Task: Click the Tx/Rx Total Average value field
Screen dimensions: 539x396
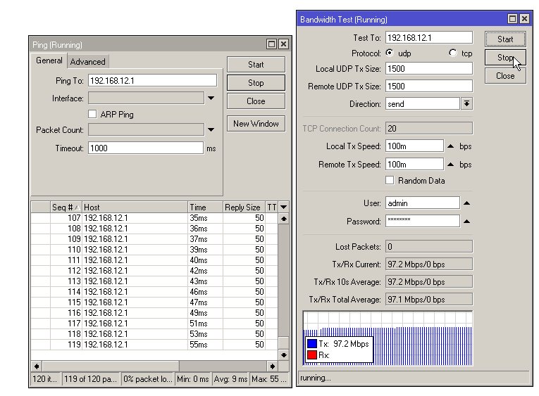Action: coord(429,299)
